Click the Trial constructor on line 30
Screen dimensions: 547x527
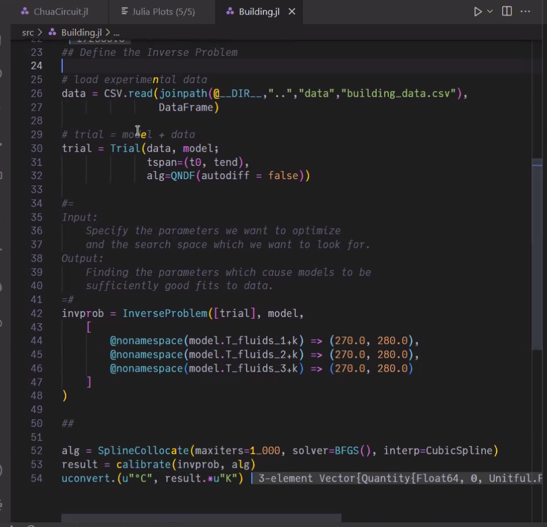click(x=125, y=148)
